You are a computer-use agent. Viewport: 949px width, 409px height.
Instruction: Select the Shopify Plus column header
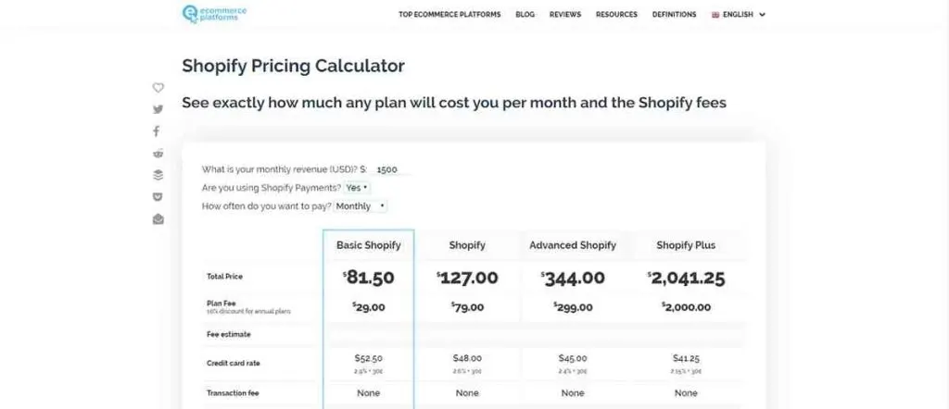click(686, 245)
